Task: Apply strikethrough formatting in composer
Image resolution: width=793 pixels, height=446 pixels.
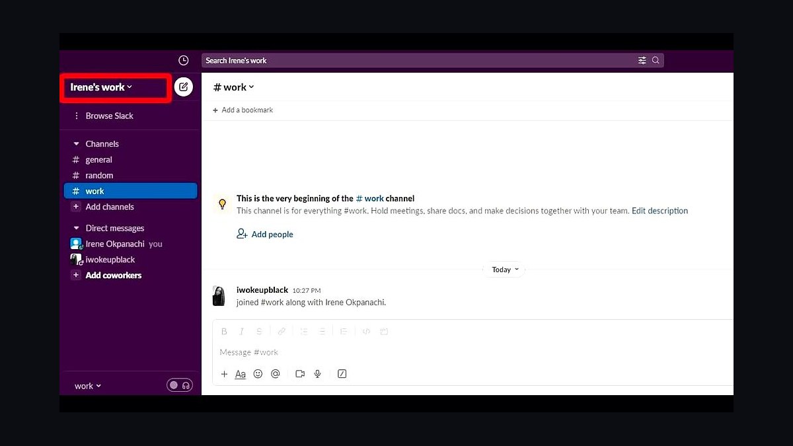Action: [x=259, y=332]
